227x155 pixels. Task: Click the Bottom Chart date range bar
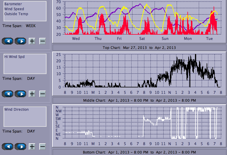pos(139,152)
